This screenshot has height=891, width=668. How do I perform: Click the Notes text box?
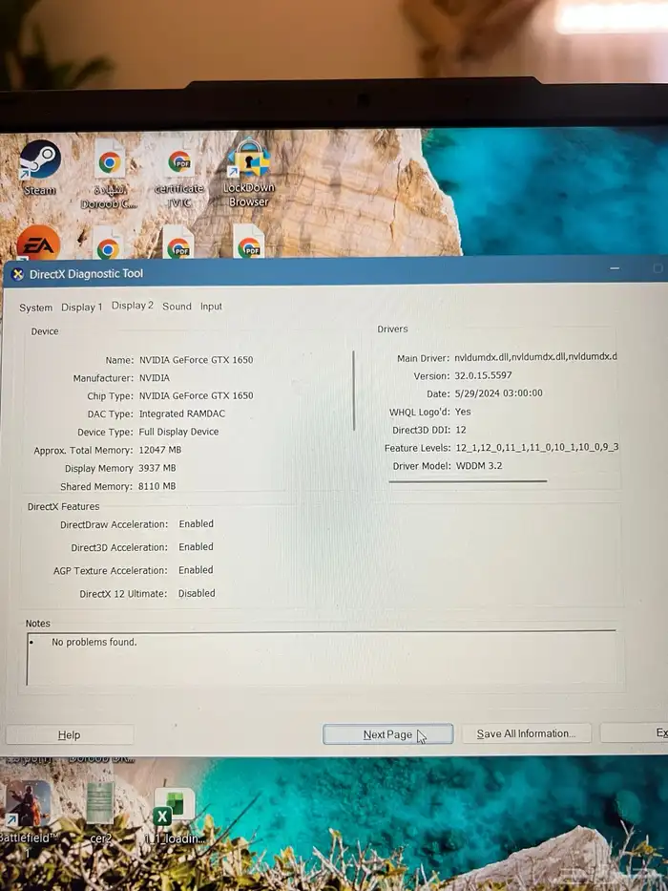[x=321, y=659]
